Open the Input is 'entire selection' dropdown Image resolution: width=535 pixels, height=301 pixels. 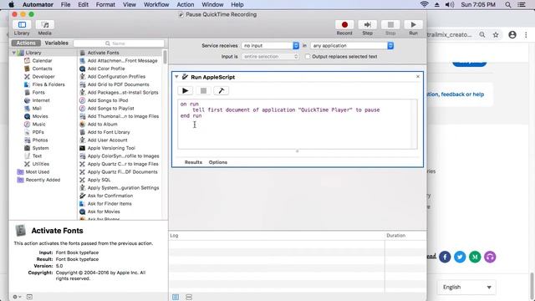270,56
